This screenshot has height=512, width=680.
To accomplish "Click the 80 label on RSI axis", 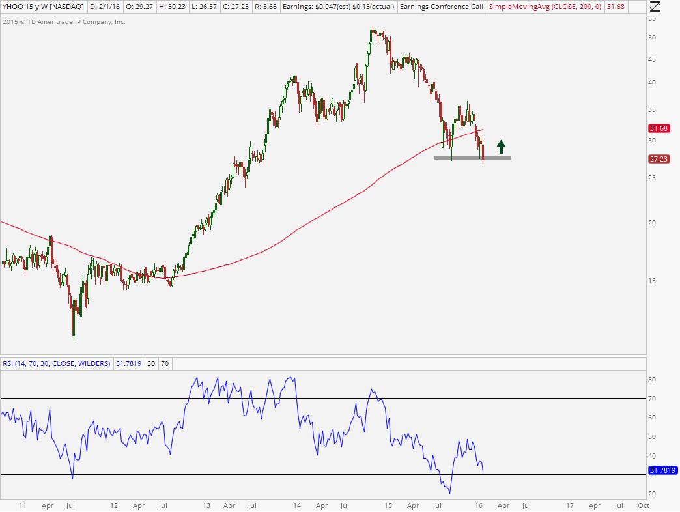I will 652,380.
